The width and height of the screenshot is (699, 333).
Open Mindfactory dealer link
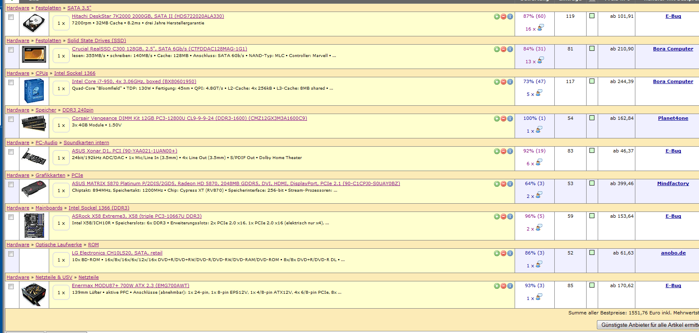[673, 183]
